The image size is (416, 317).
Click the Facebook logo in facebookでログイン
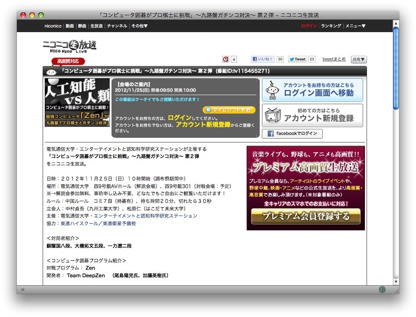270,134
